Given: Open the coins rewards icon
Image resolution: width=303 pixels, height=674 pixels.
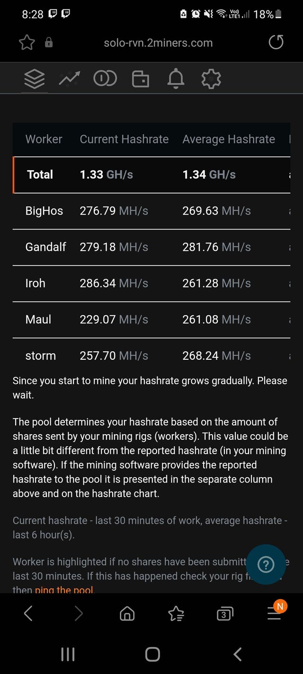Looking at the screenshot, I should click(x=105, y=79).
